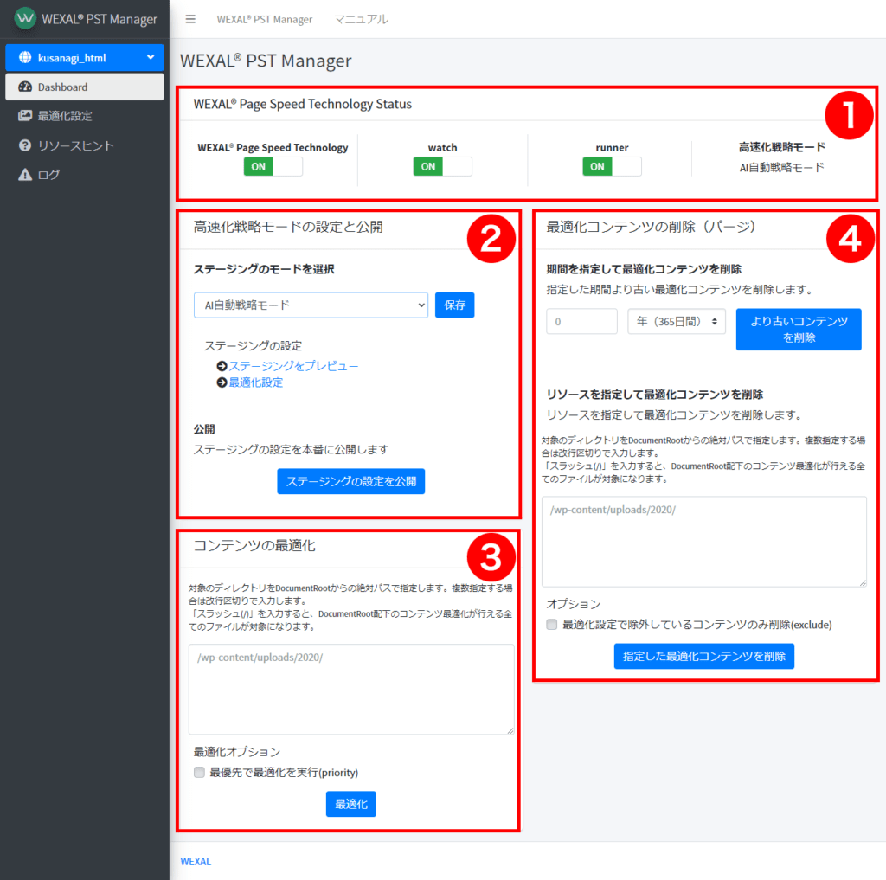
Task: Click 期間を指定して最適化コンテンツを削除 heading
Action: 644,269
